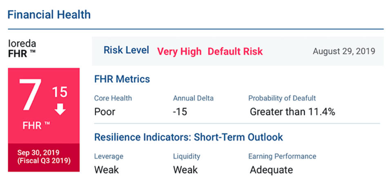Click the FHR trademark label in red tile
This screenshot has height=182, width=392.
(36, 125)
